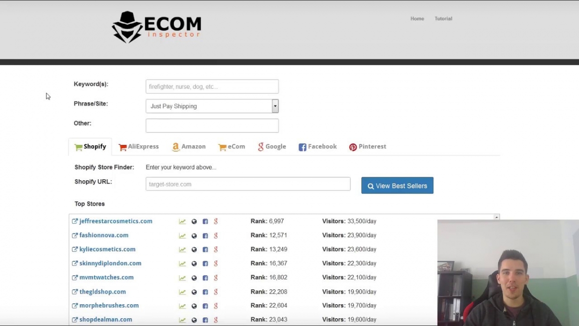This screenshot has width=579, height=326.
Task: Open the globe icon for thegldshop.com
Action: coord(194,292)
